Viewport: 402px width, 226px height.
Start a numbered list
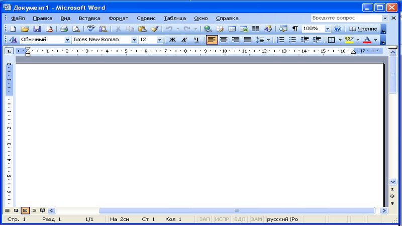pos(280,40)
